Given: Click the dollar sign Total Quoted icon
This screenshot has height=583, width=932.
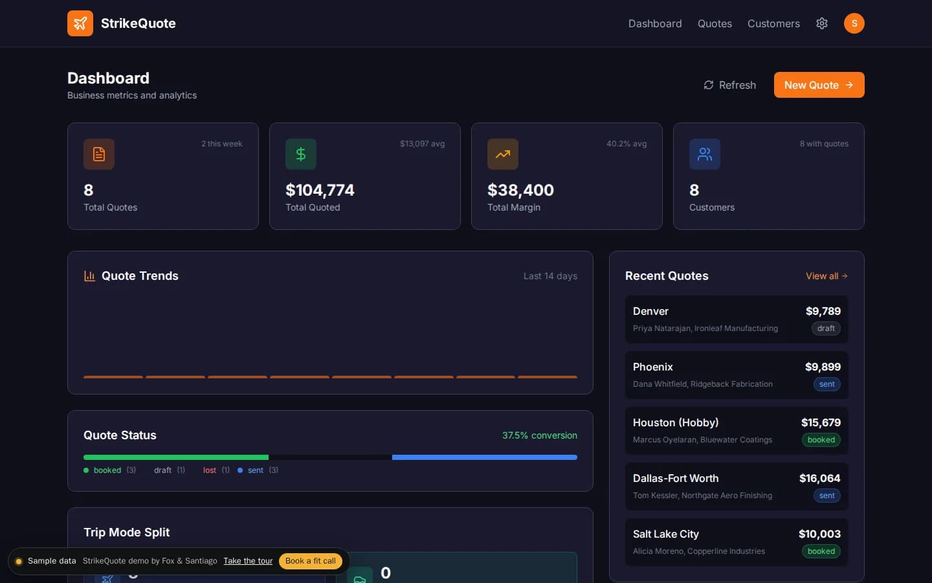Looking at the screenshot, I should [x=301, y=154].
